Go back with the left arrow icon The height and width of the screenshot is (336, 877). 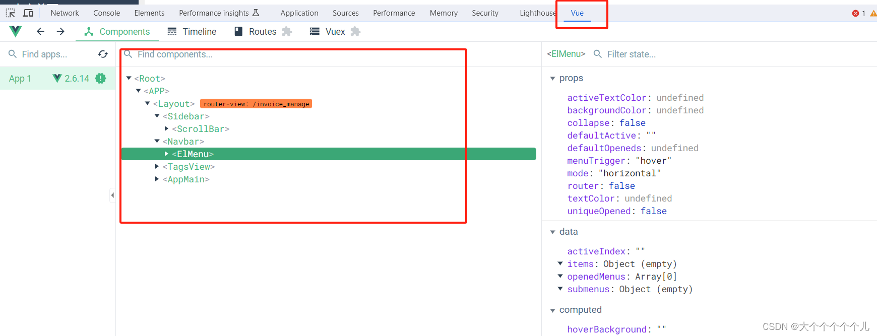click(40, 32)
